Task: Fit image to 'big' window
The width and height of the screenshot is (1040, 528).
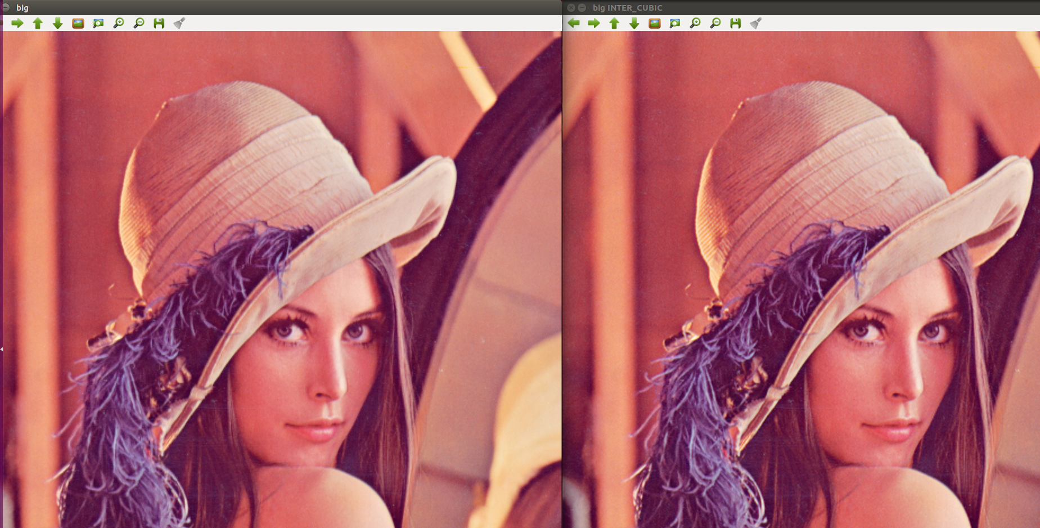Action: point(98,23)
